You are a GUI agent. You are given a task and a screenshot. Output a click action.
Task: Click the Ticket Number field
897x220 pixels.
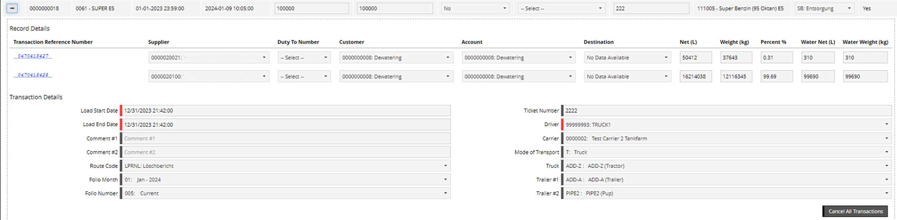click(726, 110)
